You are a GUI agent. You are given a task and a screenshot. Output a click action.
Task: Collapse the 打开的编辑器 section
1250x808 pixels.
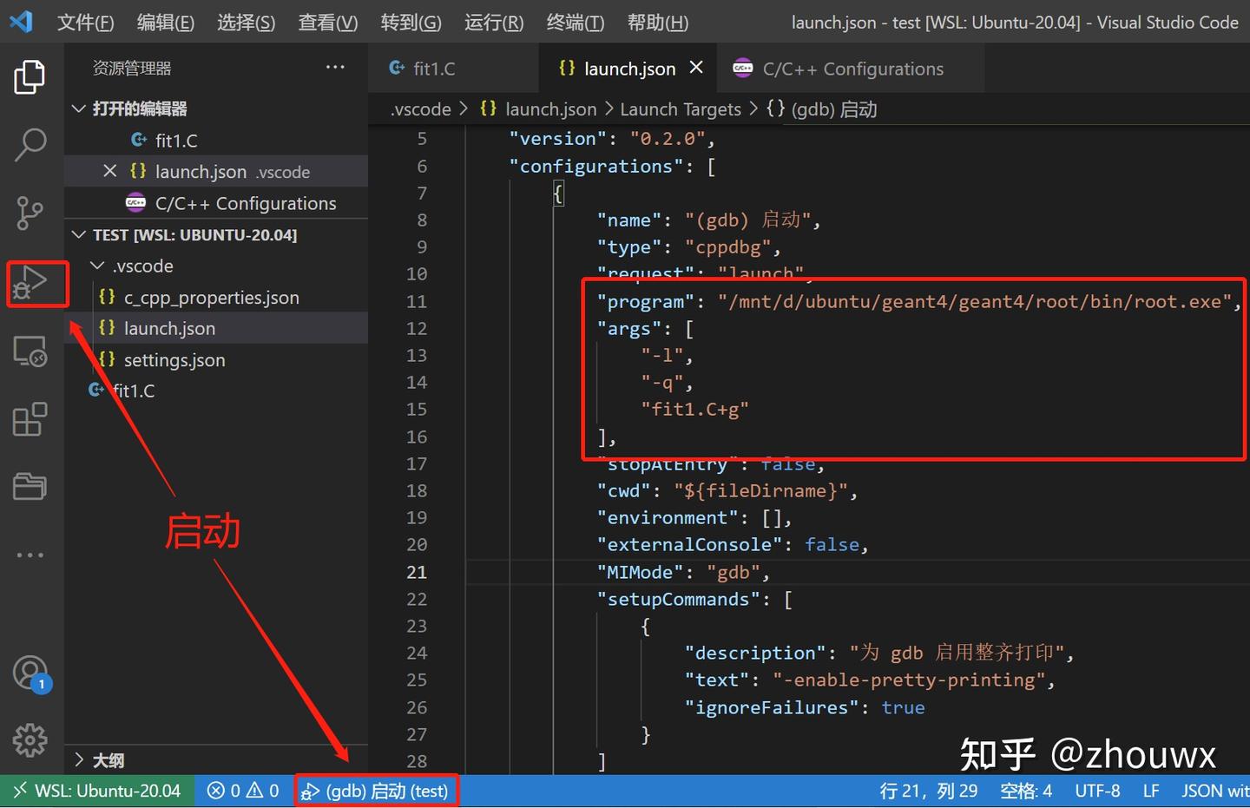point(78,108)
